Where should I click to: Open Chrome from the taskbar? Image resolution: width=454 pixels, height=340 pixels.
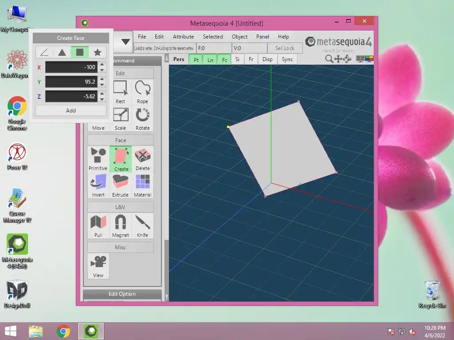pos(63,331)
